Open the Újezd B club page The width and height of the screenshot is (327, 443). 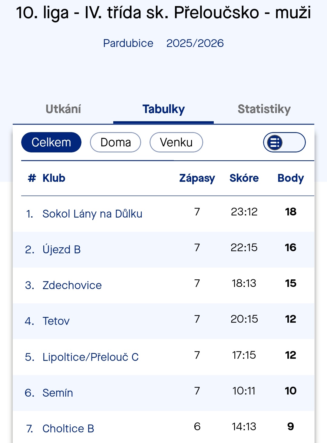[61, 250]
